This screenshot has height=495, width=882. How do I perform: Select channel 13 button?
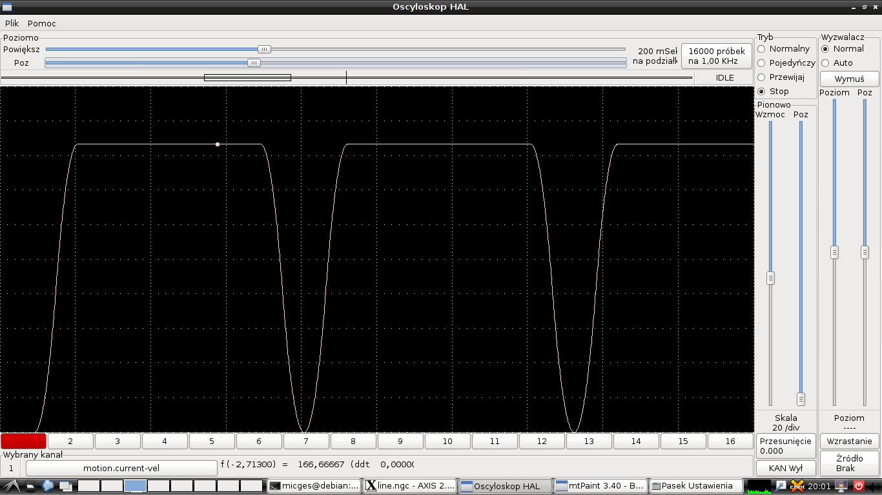(x=589, y=442)
